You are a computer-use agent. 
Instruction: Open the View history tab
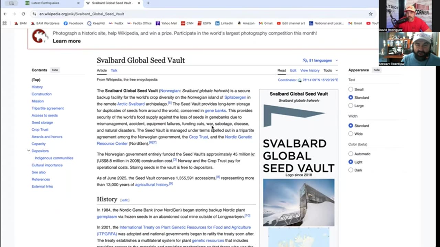point(310,70)
